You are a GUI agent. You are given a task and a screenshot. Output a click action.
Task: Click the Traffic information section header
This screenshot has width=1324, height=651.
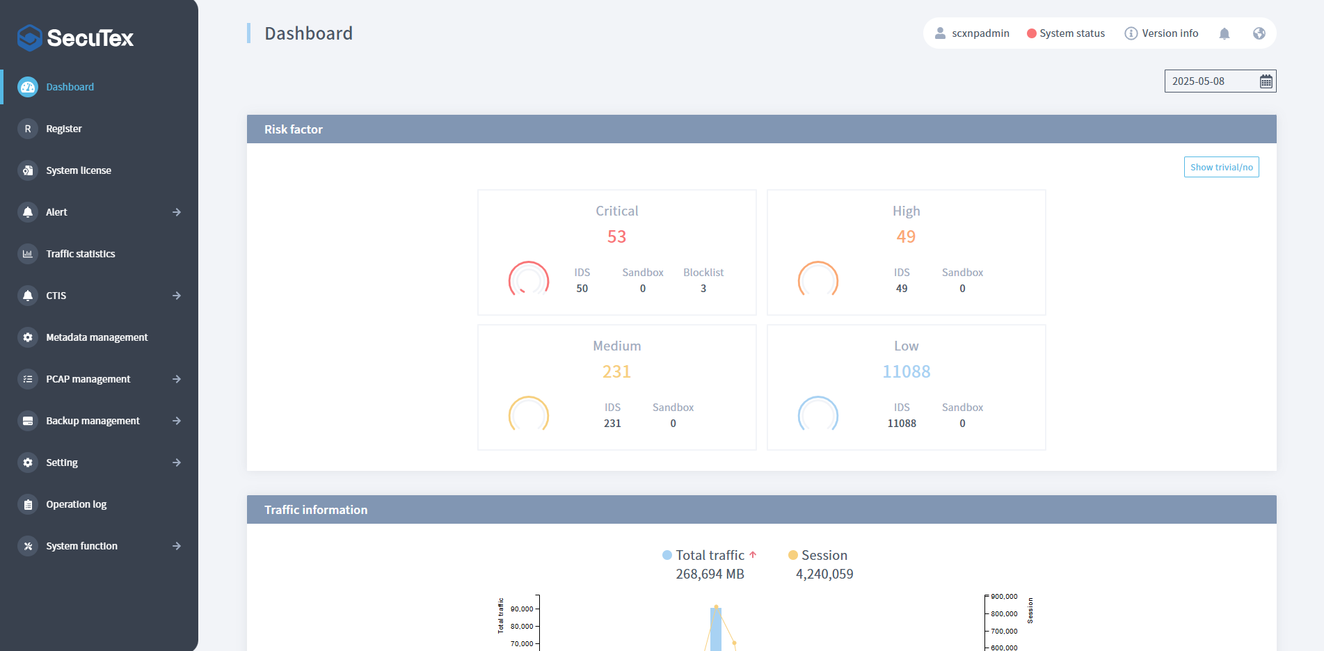[x=762, y=510]
